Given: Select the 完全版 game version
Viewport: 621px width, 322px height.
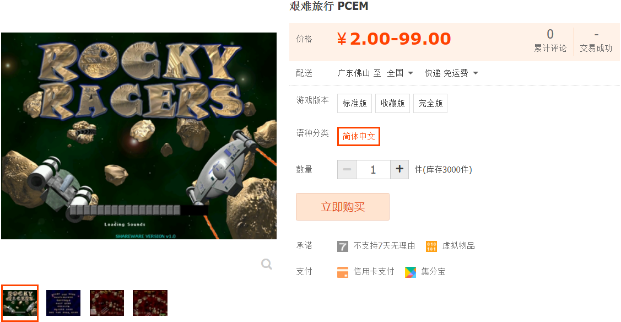Looking at the screenshot, I should (x=430, y=103).
